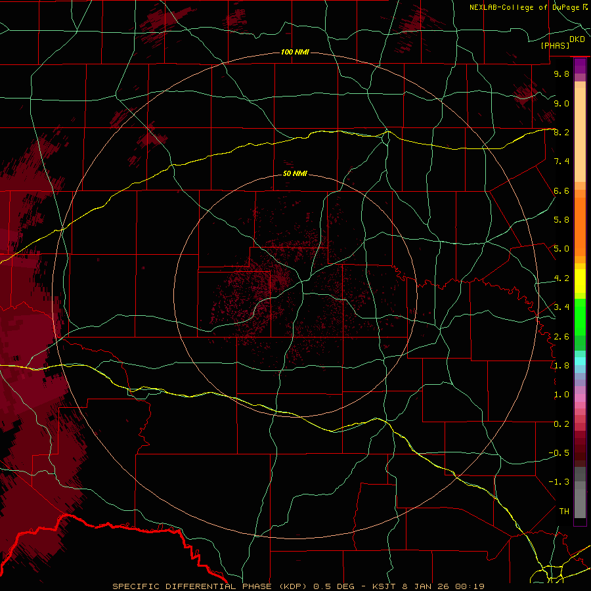Click the 3.4 value on the color scale

coord(561,307)
